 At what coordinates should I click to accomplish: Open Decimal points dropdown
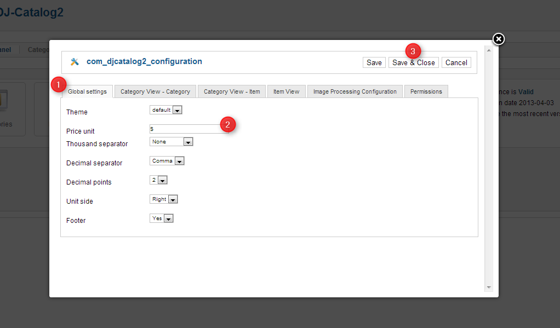click(x=158, y=180)
